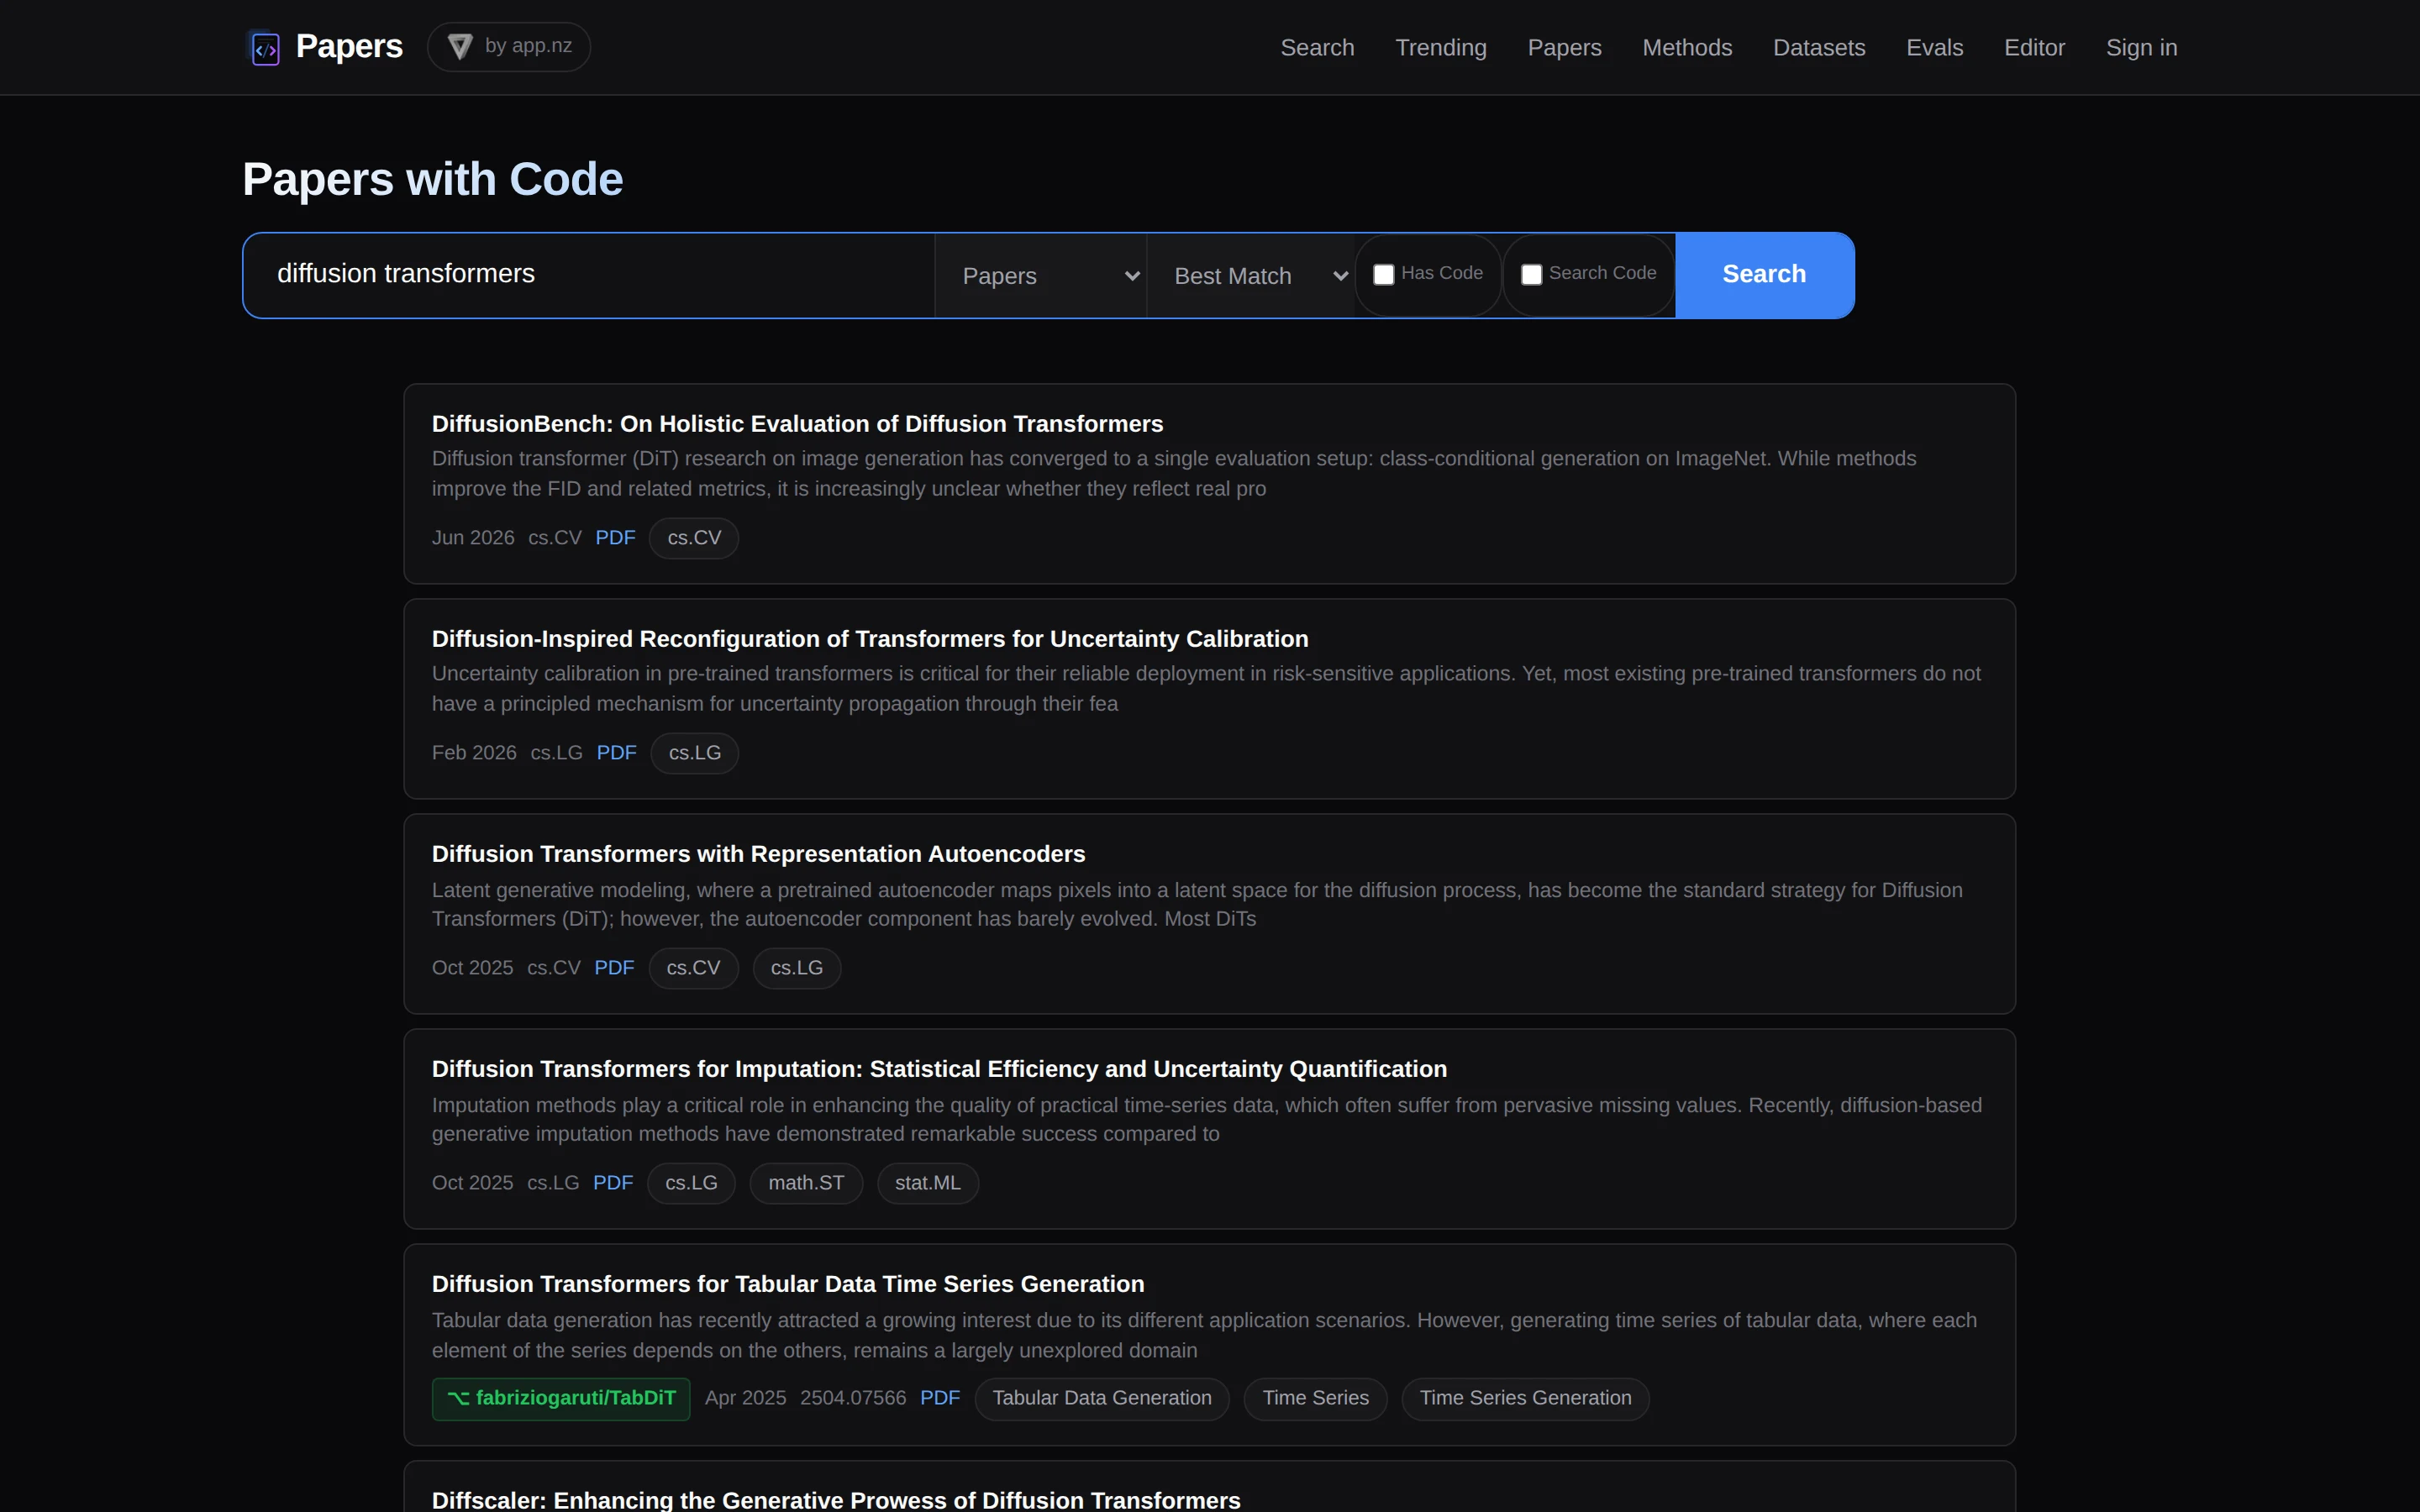Go to Trending in the navigation bar
The width and height of the screenshot is (2420, 1512).
click(x=1440, y=48)
